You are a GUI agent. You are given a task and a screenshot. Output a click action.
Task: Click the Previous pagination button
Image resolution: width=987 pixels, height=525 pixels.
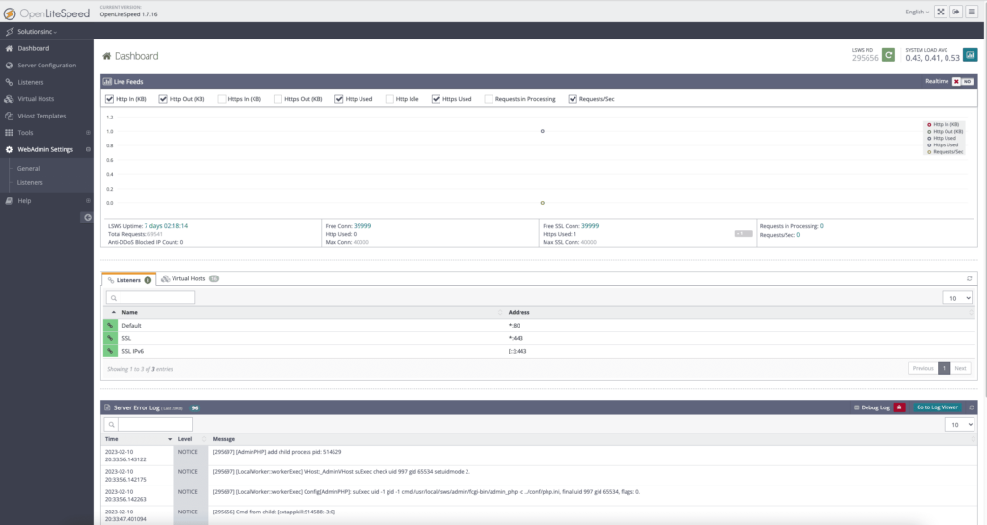pos(922,368)
